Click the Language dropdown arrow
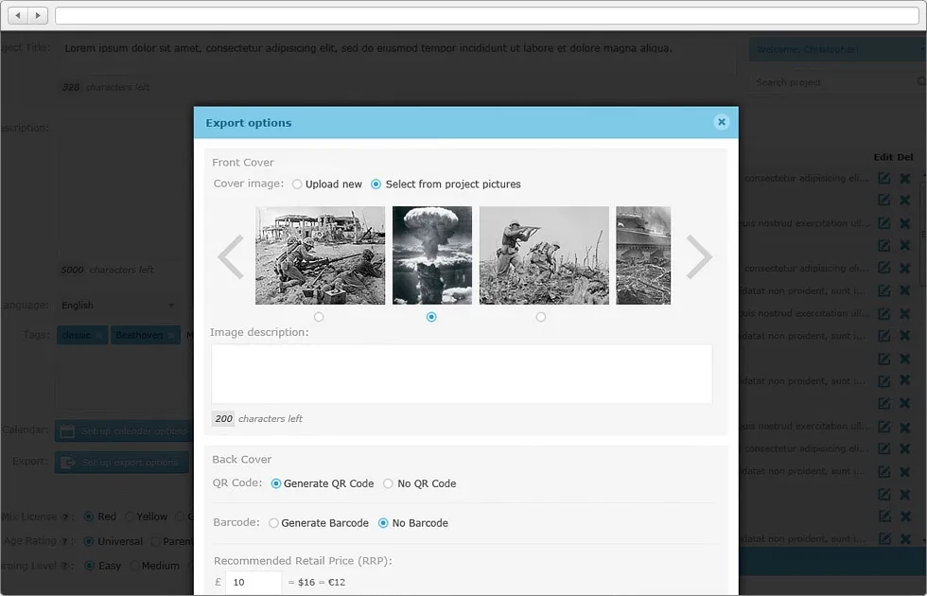Screen dimensions: 927x596 point(171,306)
